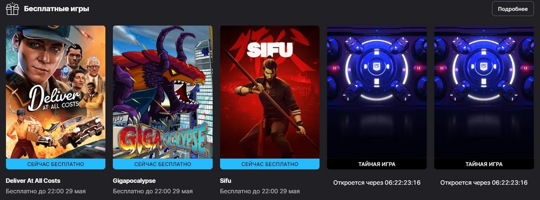Click the first ТАЙНАЯ ИГРА label

[x=377, y=164]
